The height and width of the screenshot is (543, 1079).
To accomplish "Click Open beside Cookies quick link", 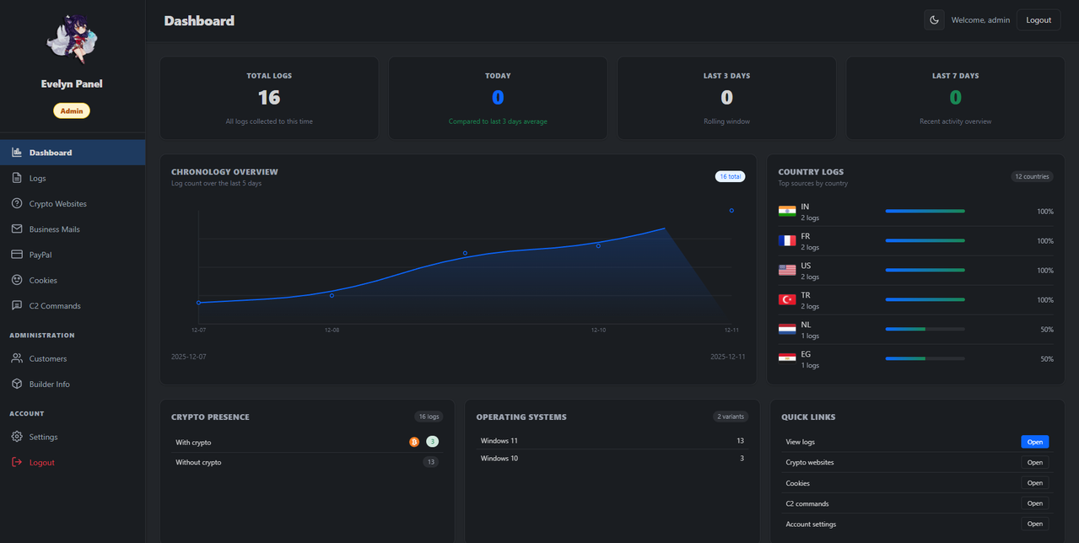I will pyautogui.click(x=1034, y=483).
